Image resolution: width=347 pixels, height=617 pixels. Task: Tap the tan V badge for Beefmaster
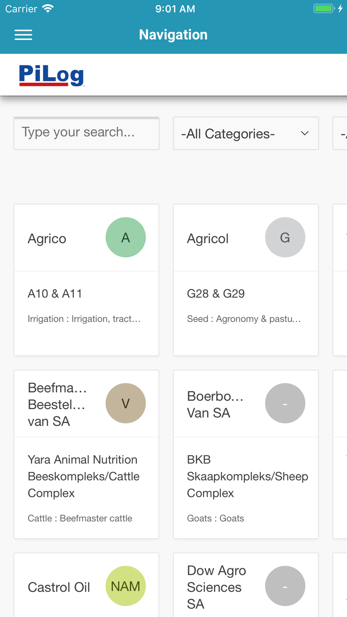pyautogui.click(x=126, y=403)
